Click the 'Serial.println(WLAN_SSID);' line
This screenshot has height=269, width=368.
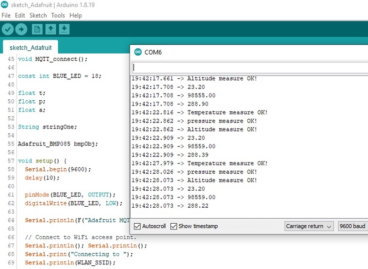tap(70, 263)
